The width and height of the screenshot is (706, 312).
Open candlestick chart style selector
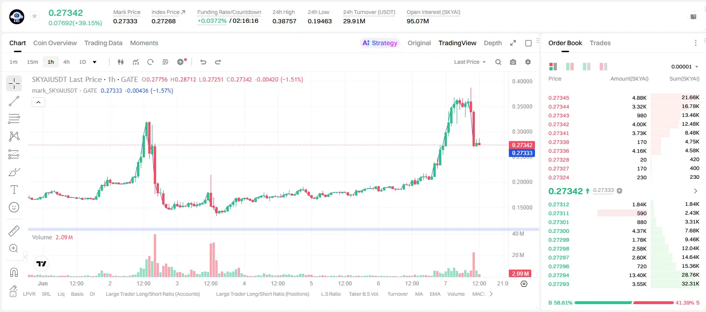121,62
